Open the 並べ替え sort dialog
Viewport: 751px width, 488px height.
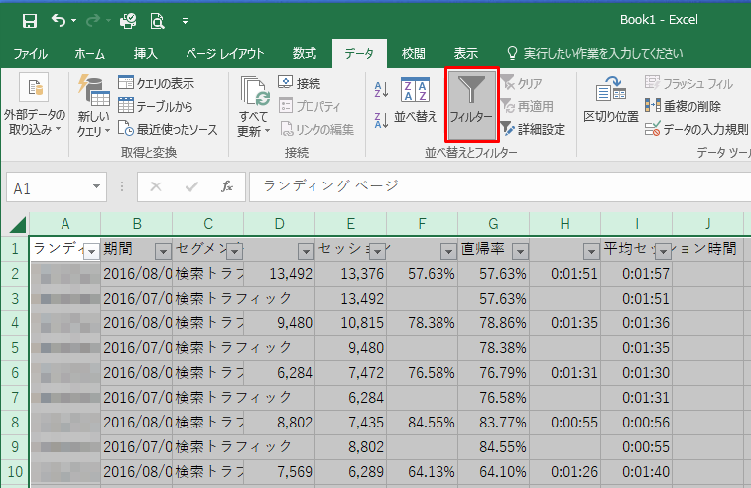tap(416, 100)
